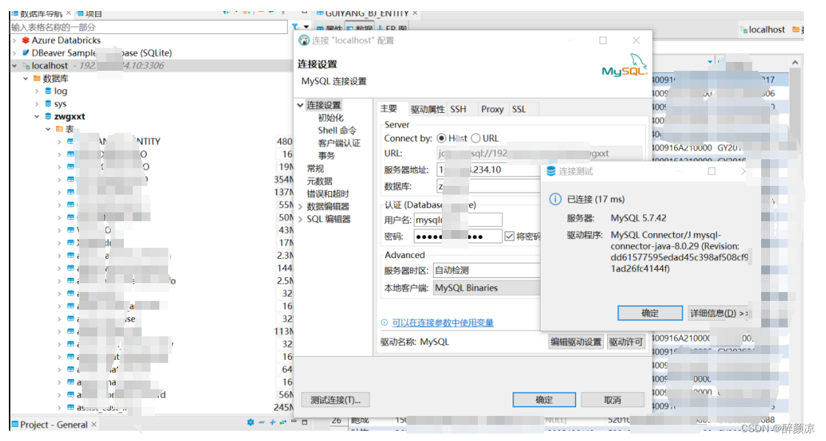826x441 pixels.
Task: Click the MySQL dolphin logo in dialog
Action: (x=625, y=66)
